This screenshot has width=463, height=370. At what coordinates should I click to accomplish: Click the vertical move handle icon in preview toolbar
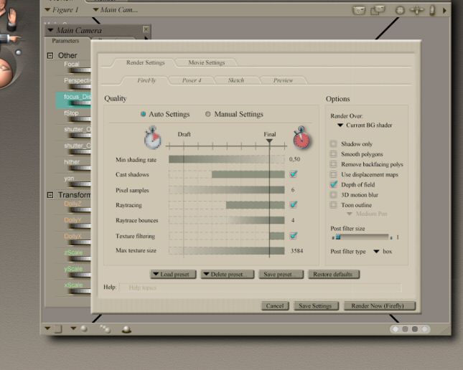coord(432,11)
